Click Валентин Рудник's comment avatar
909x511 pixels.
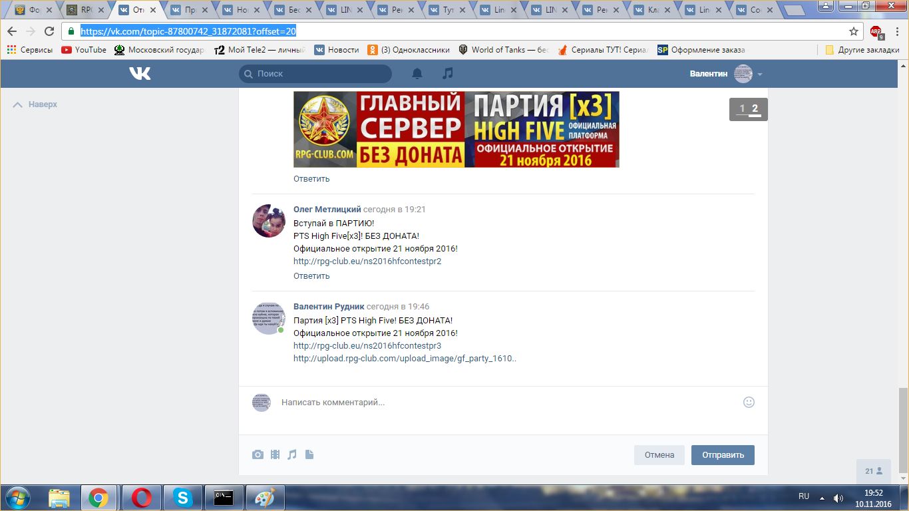tap(269, 318)
